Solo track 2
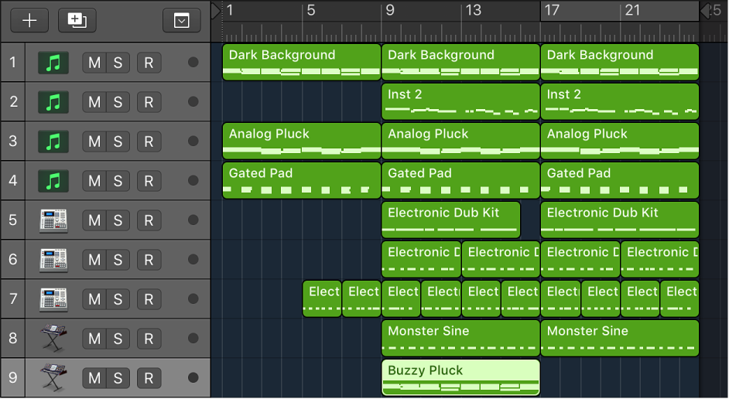 [x=118, y=102]
